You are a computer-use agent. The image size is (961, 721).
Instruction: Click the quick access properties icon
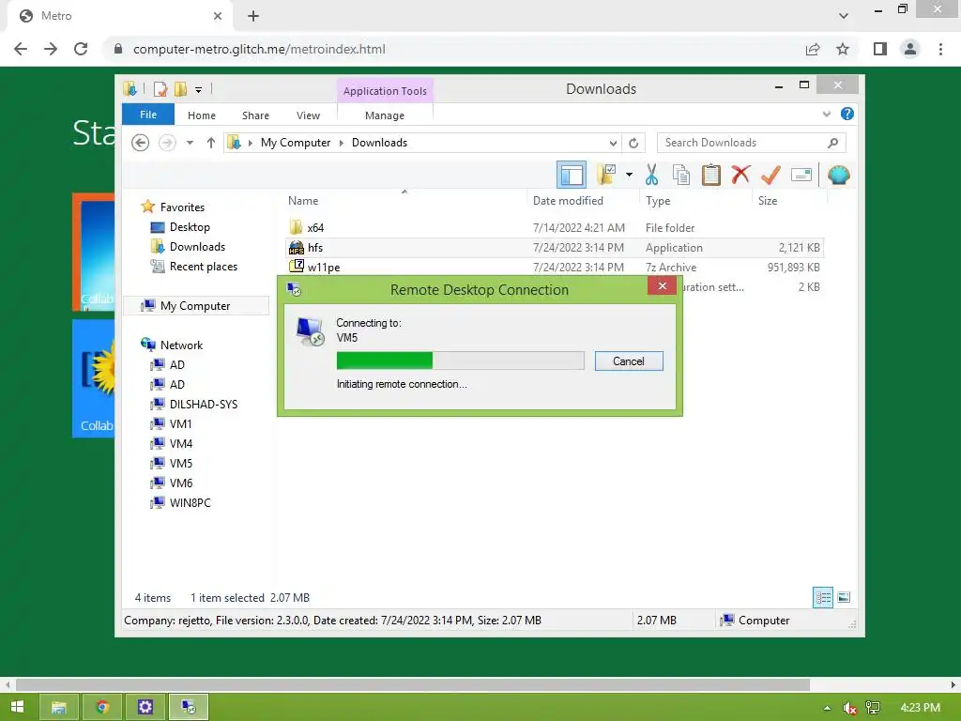pyautogui.click(x=160, y=89)
